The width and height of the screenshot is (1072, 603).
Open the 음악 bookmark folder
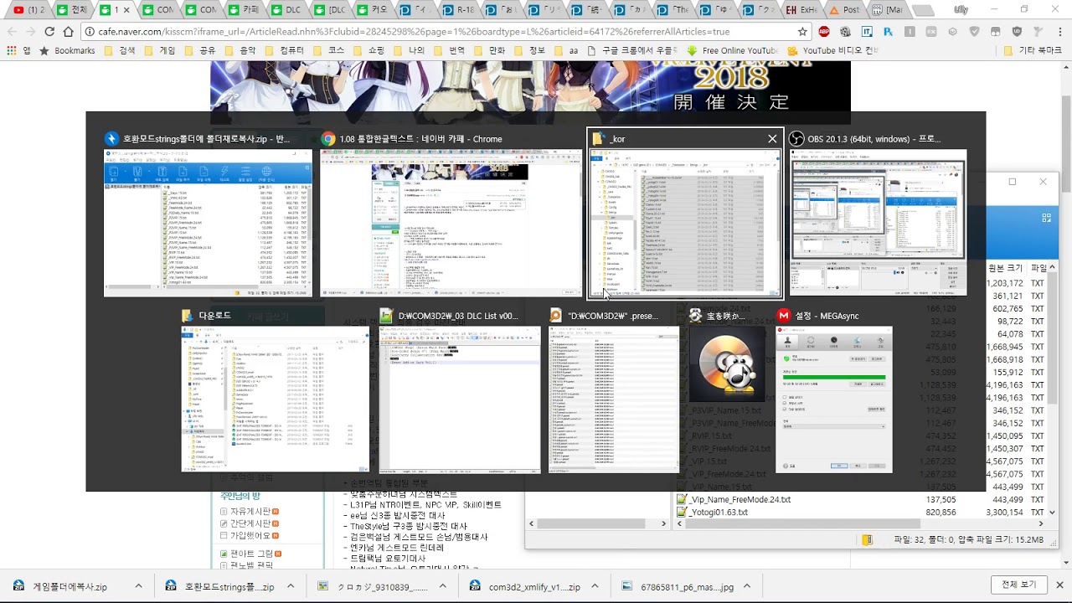coord(241,50)
